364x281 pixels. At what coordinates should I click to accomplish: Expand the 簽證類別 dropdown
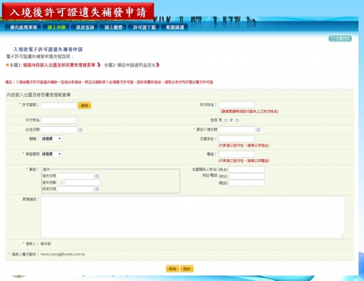[52, 154]
